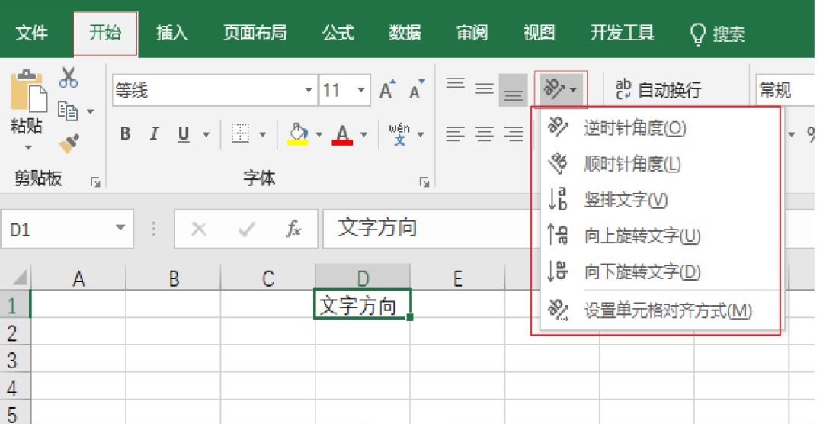Set middle vertical alignment

click(x=484, y=88)
